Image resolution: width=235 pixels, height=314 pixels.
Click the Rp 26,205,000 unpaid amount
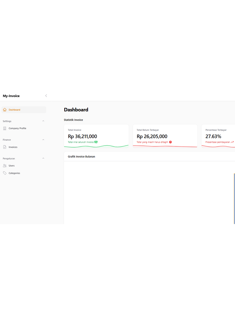coord(152,136)
